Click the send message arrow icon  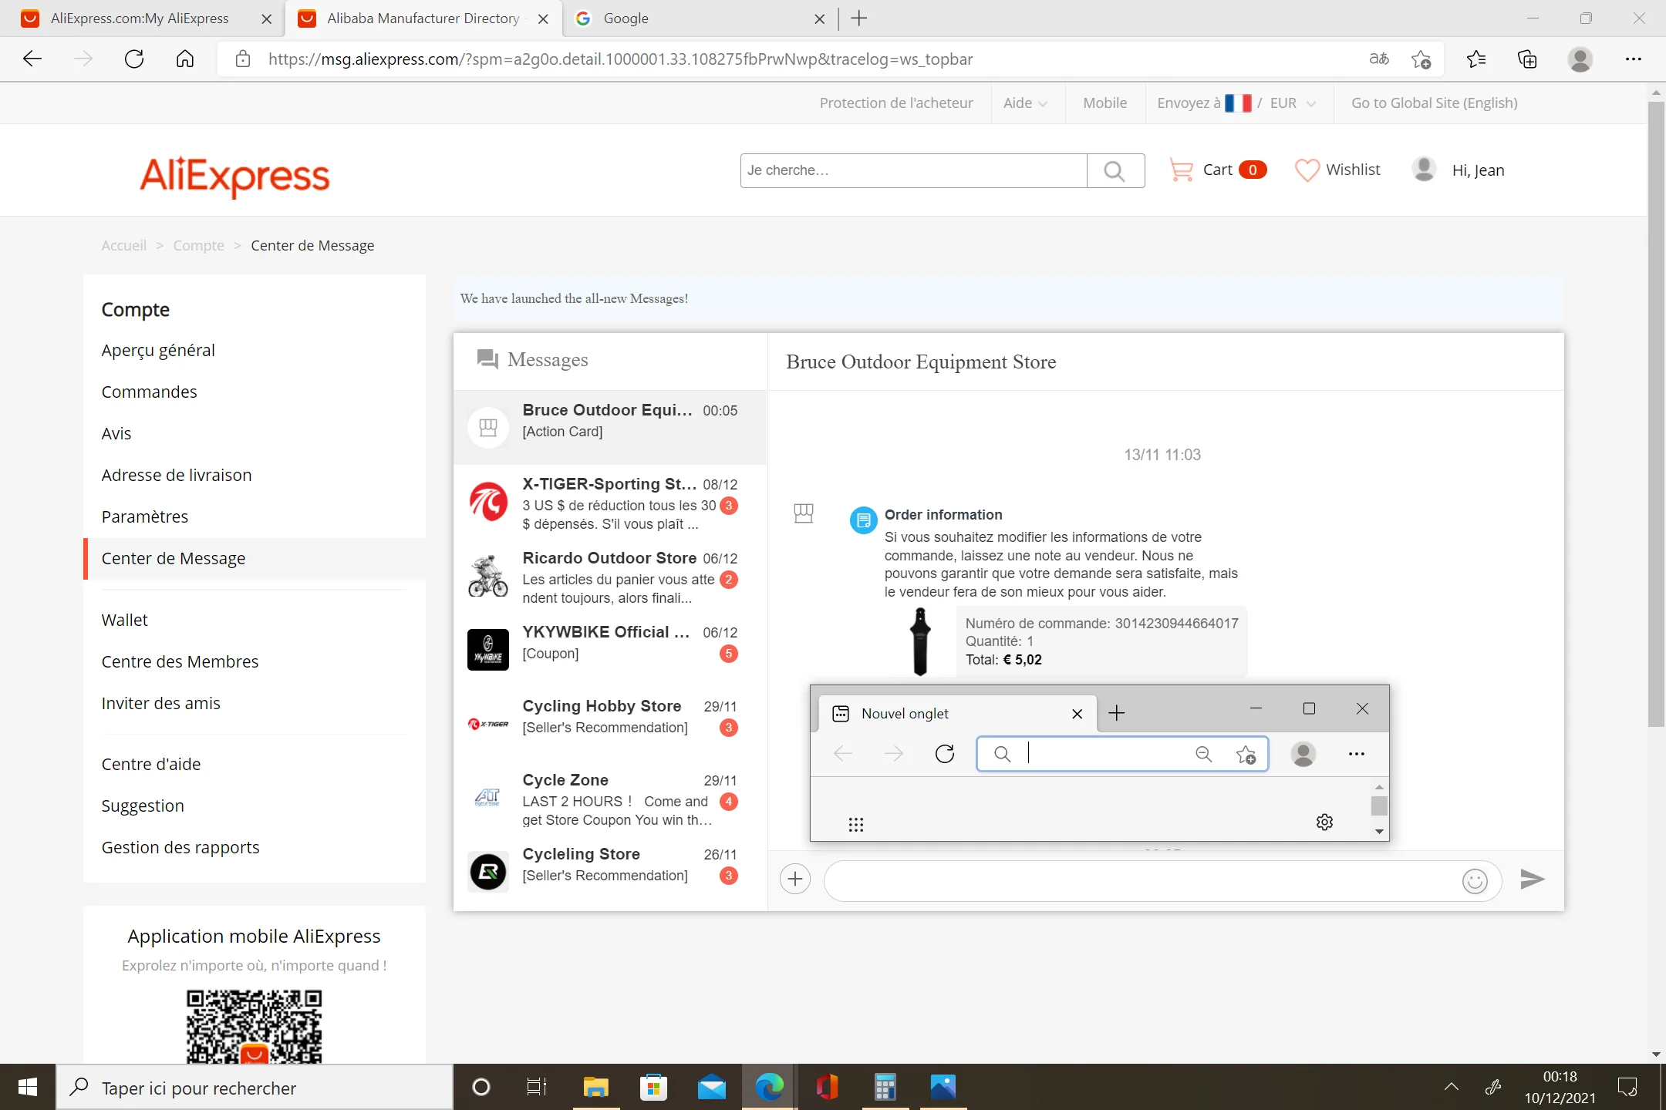click(x=1531, y=879)
